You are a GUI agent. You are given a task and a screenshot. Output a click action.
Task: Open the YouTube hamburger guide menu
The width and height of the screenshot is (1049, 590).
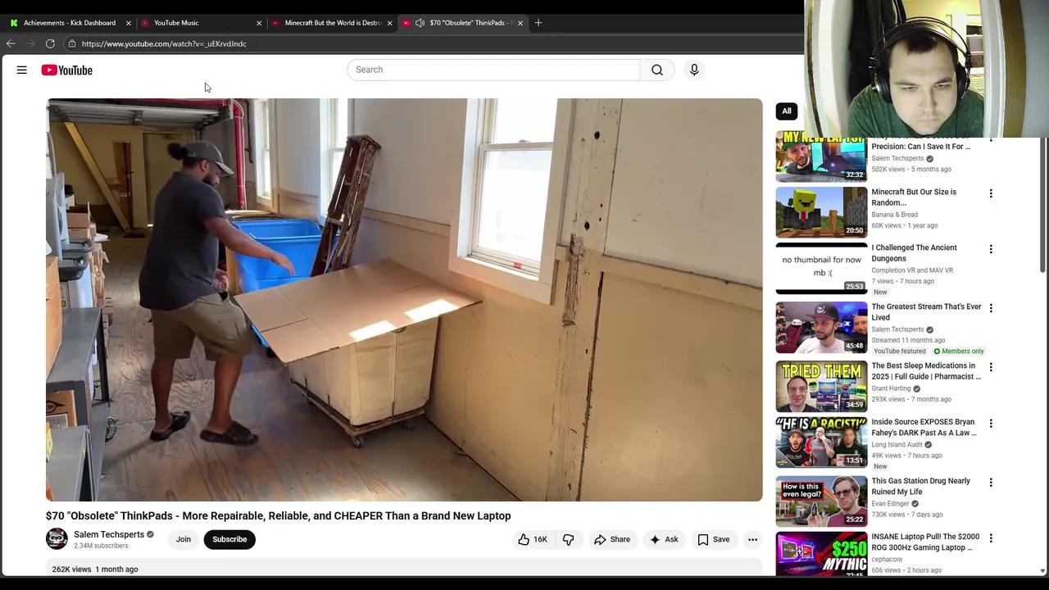(x=22, y=70)
